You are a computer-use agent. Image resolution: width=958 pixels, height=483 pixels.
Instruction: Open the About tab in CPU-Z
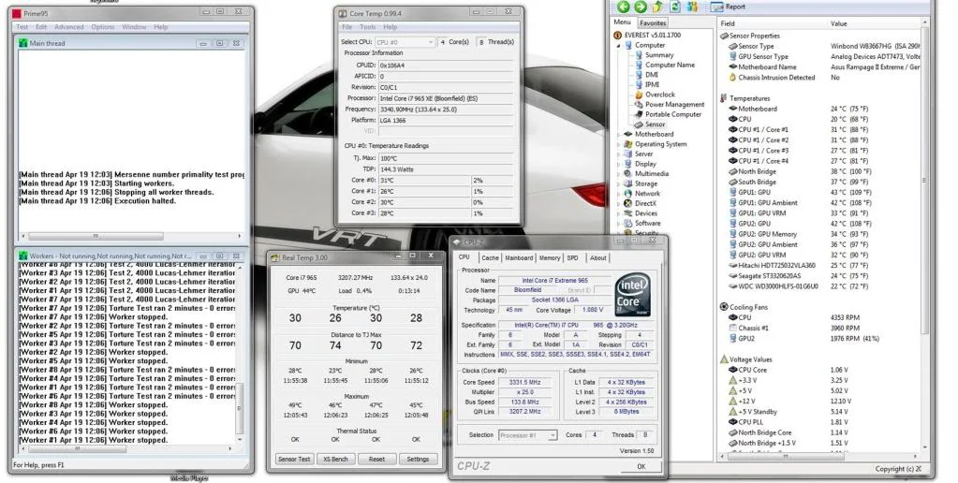point(598,257)
